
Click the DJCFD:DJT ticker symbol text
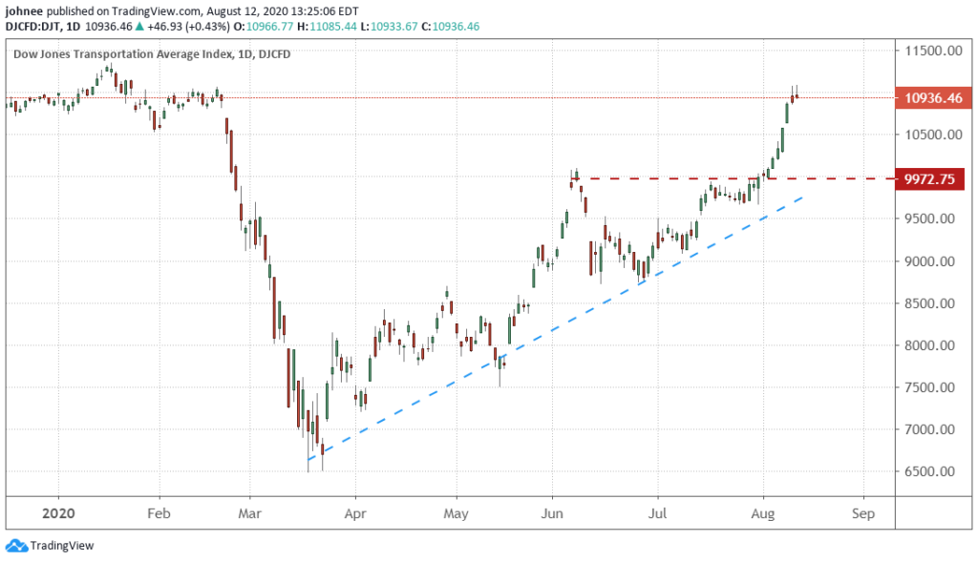click(40, 28)
